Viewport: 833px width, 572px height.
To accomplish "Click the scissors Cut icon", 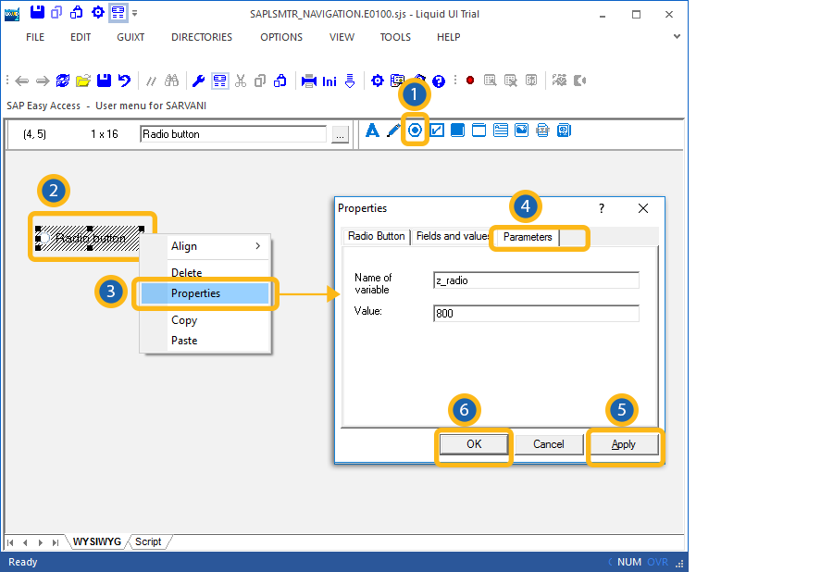I will point(241,81).
